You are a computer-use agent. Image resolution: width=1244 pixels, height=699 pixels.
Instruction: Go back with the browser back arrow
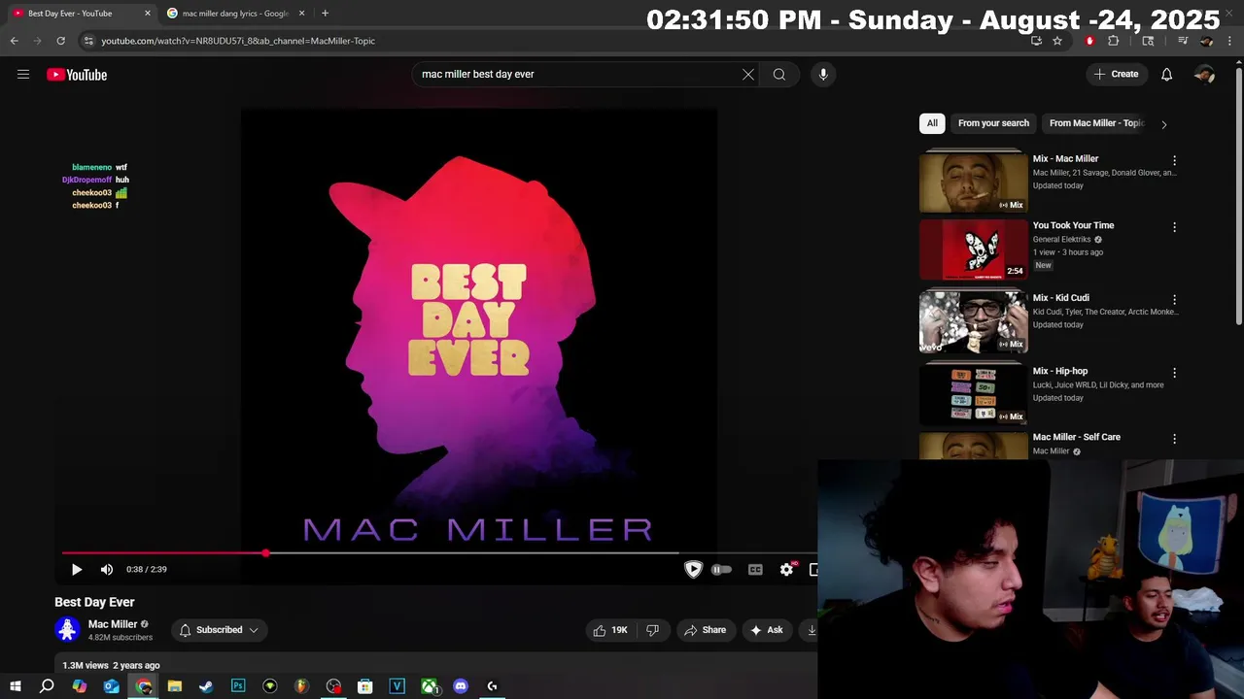coord(15,41)
